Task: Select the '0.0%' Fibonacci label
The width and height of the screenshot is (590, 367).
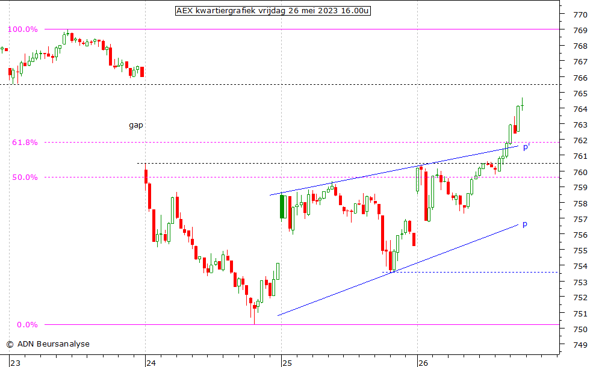Action: [27, 325]
